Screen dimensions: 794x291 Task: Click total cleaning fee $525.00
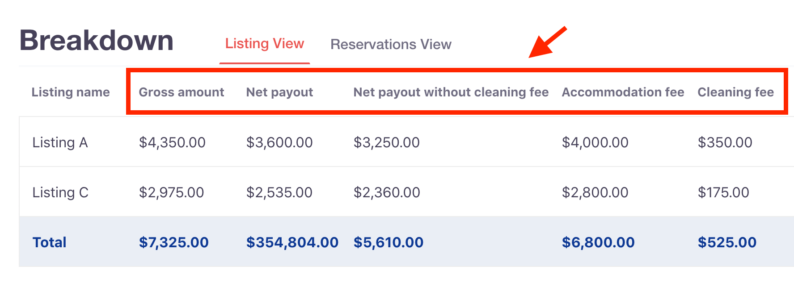[x=727, y=242]
